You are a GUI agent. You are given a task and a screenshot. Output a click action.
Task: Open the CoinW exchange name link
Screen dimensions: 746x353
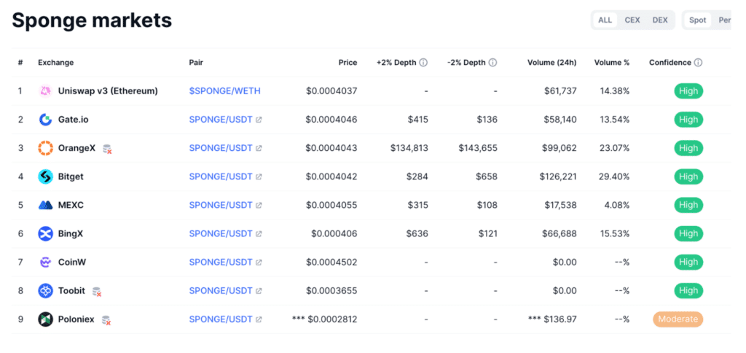click(72, 262)
